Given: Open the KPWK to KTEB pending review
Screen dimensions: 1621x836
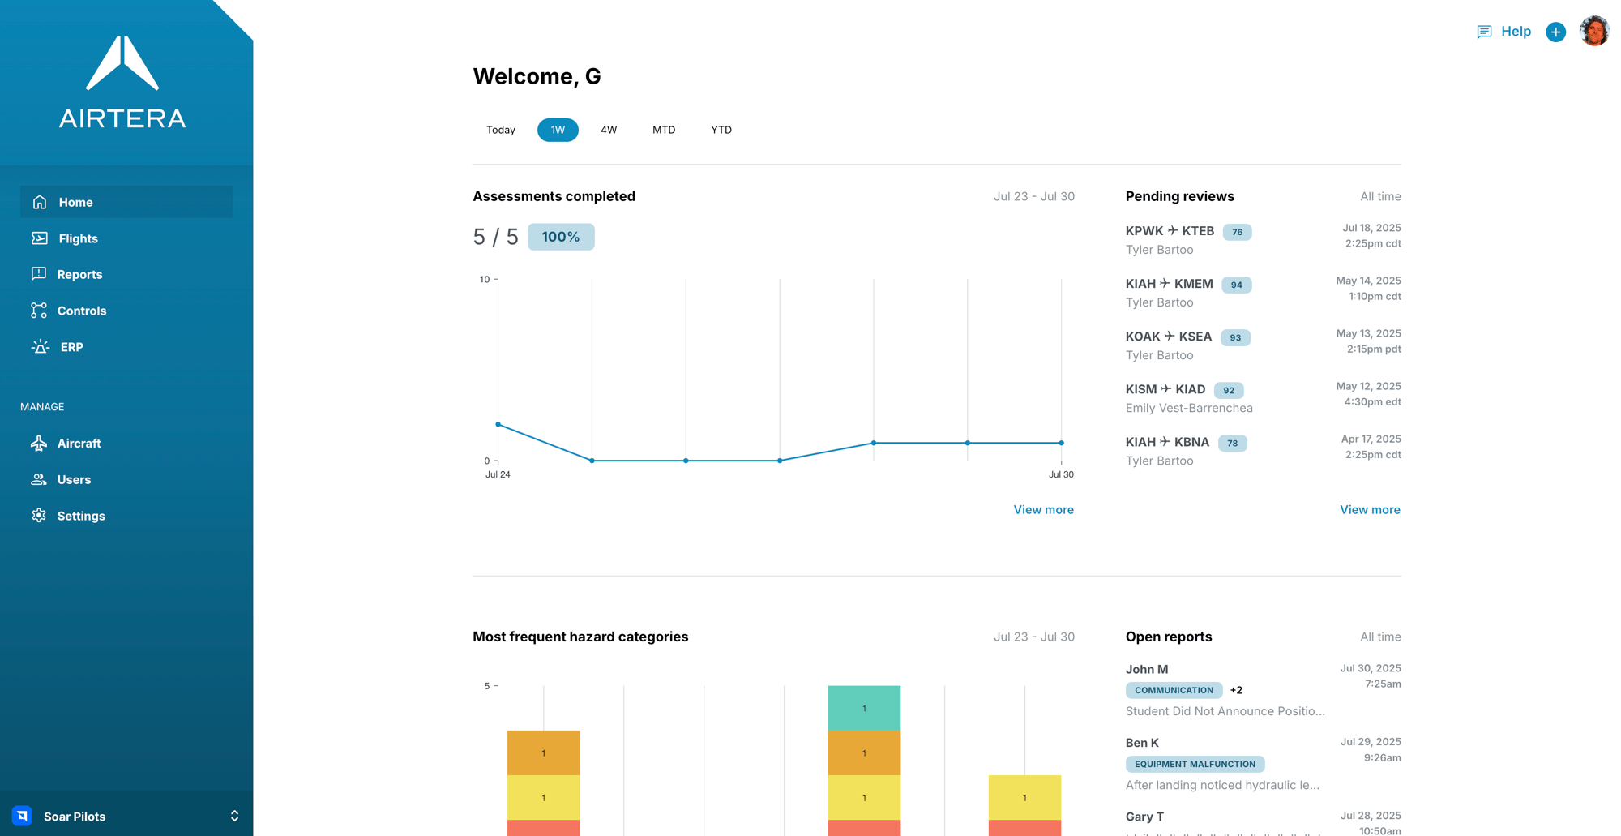Looking at the screenshot, I should (1263, 239).
